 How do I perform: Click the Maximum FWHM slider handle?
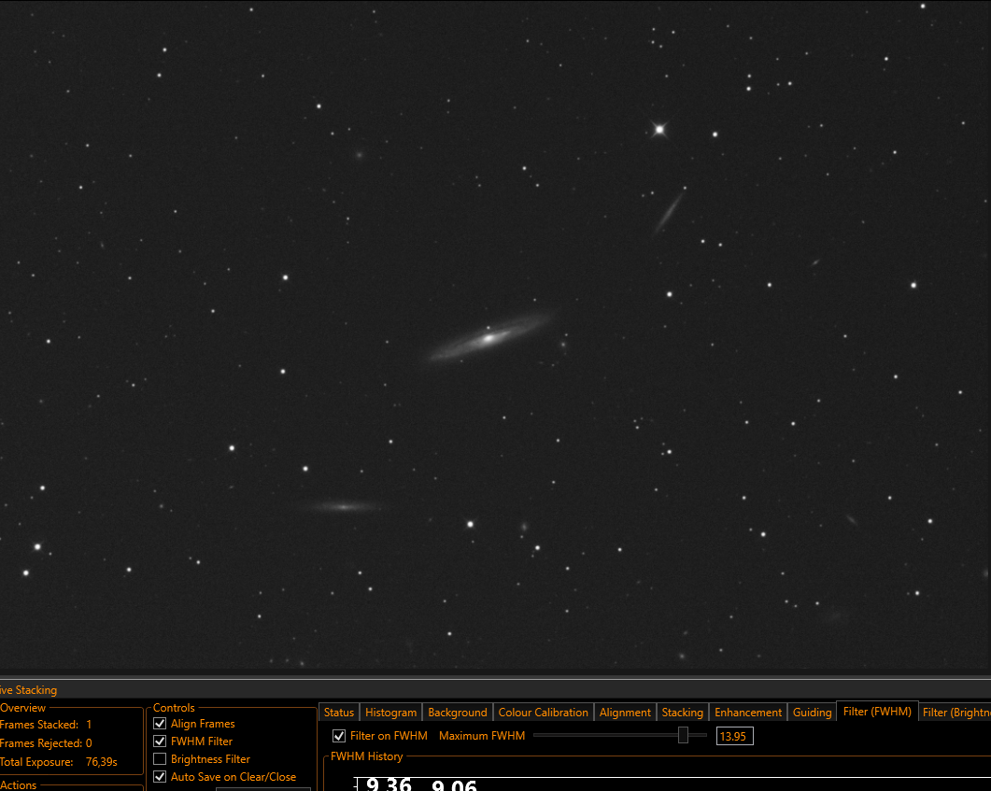(683, 735)
